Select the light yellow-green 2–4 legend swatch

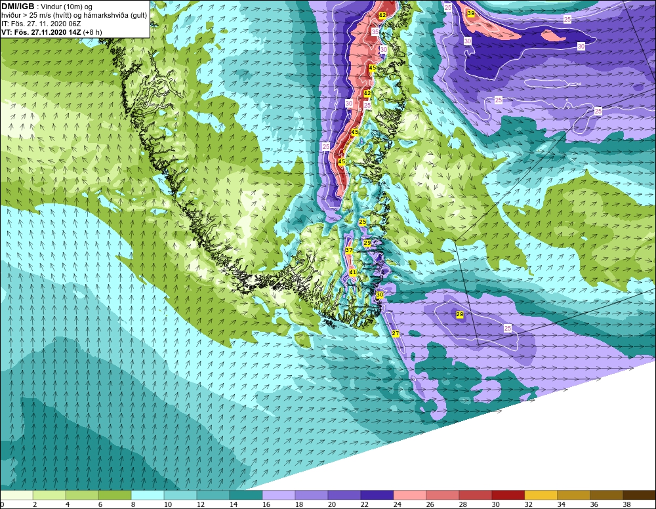pos(49,495)
